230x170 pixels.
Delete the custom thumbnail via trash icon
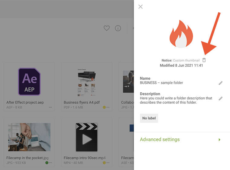pyautogui.click(x=204, y=60)
